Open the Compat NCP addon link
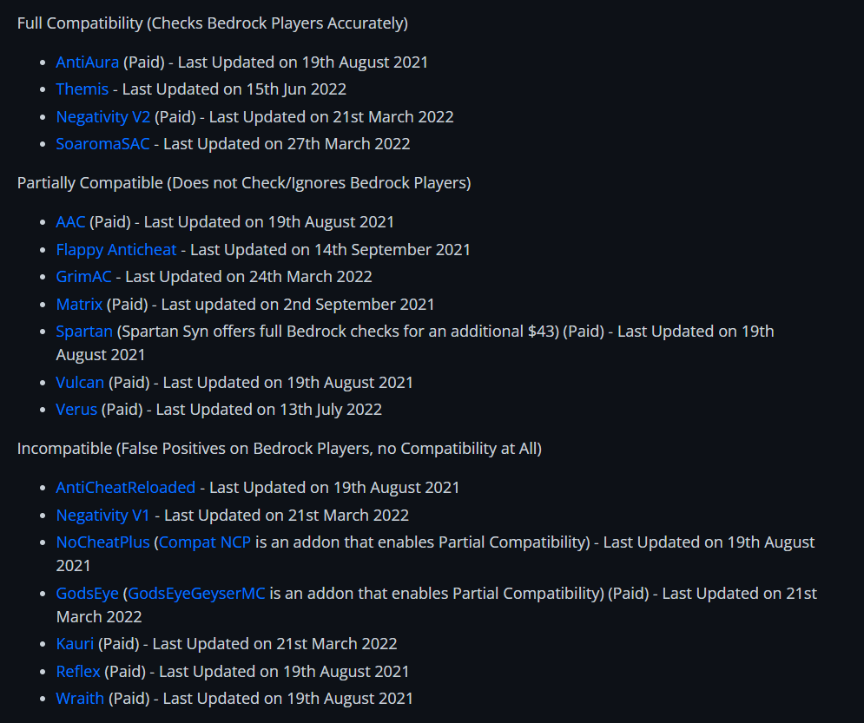 coord(205,542)
